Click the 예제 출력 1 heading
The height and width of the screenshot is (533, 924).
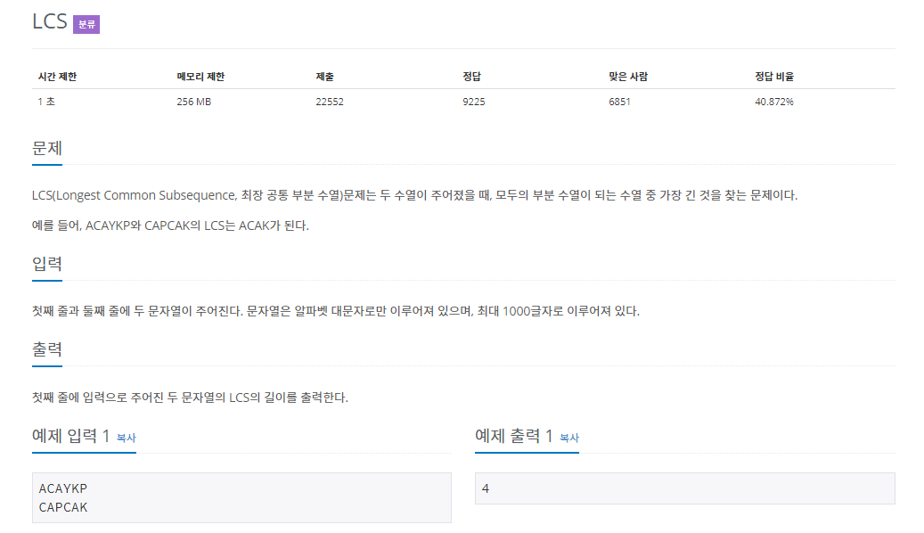pos(514,436)
